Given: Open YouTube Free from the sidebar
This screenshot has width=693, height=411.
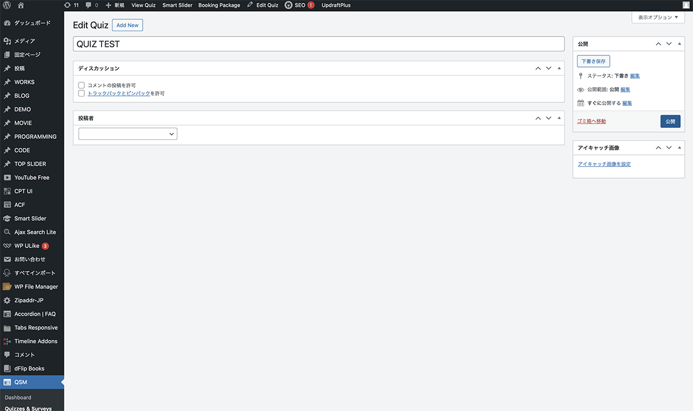Looking at the screenshot, I should tap(32, 177).
